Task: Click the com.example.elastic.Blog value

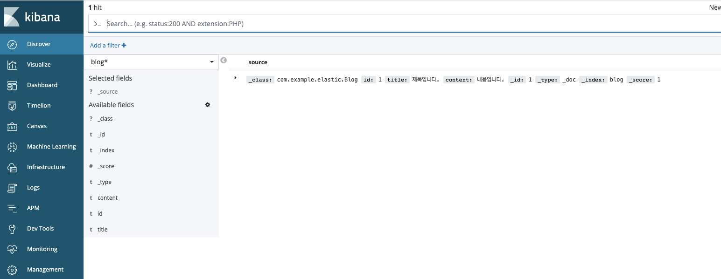Action: tap(317, 80)
